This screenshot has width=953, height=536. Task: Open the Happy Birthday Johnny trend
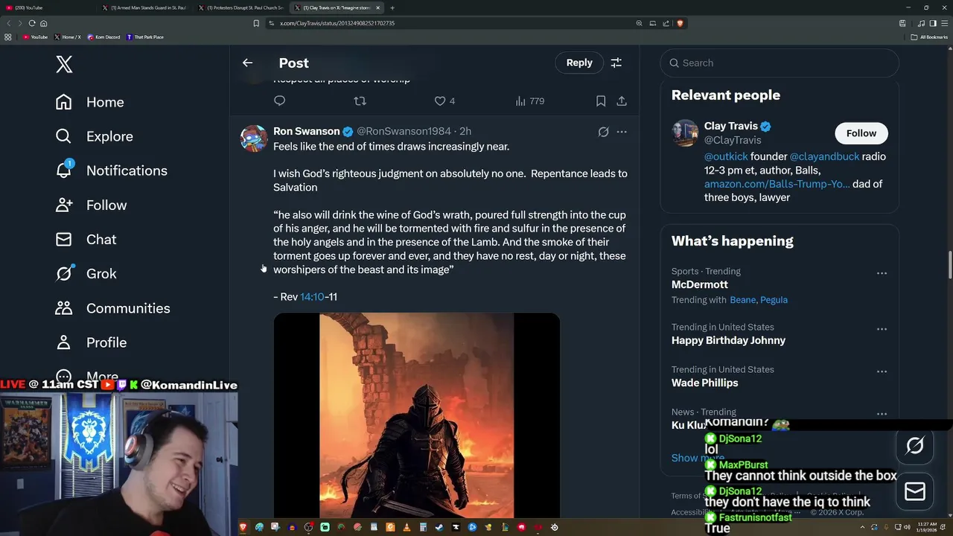point(728,340)
